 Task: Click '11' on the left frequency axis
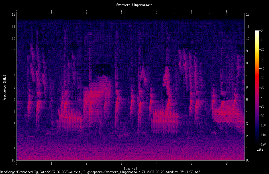pyautogui.click(x=13, y=26)
